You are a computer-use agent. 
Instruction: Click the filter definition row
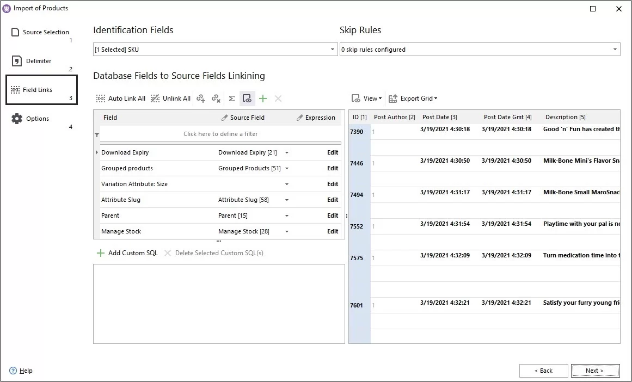(220, 133)
